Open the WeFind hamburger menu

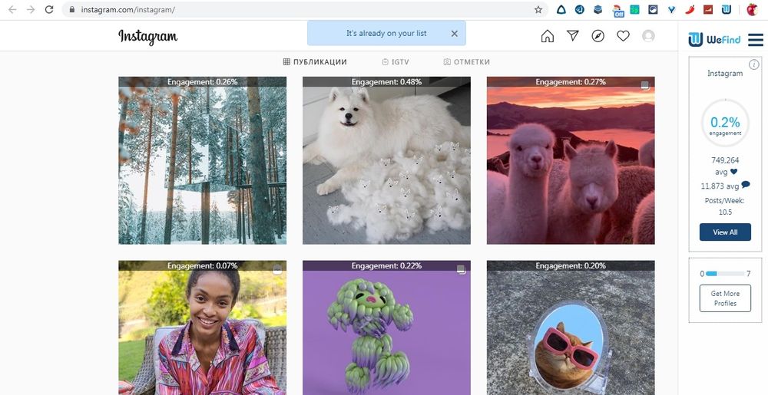[756, 40]
